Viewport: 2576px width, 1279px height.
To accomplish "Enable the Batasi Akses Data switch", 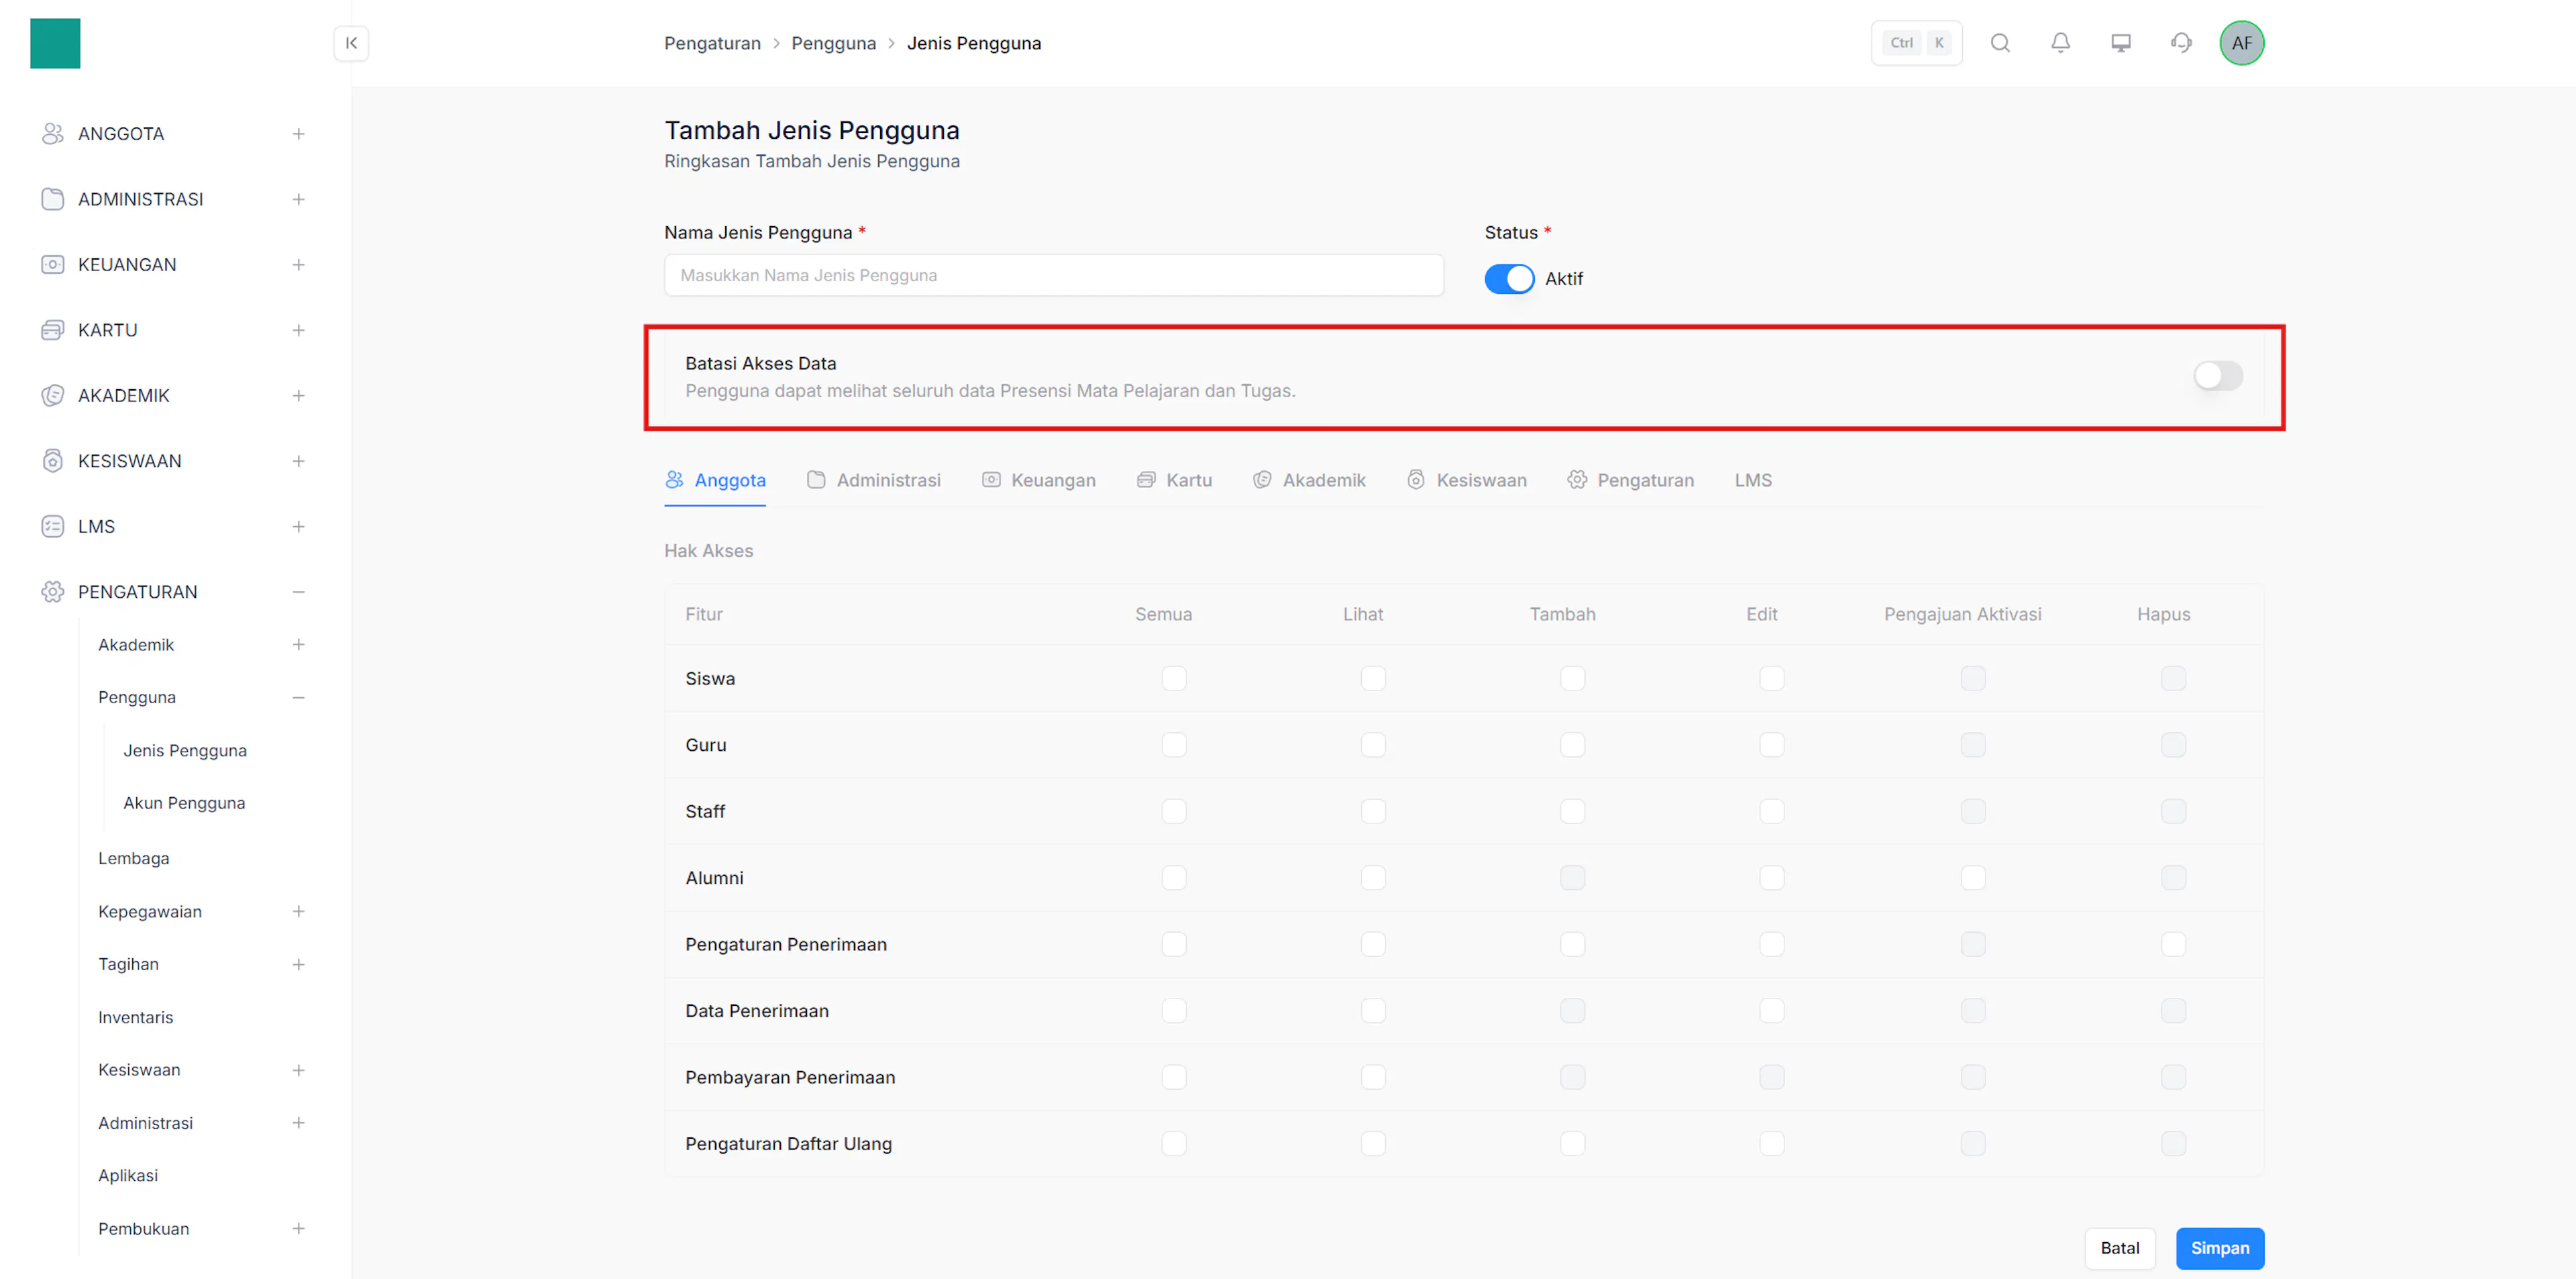I will [x=2218, y=376].
